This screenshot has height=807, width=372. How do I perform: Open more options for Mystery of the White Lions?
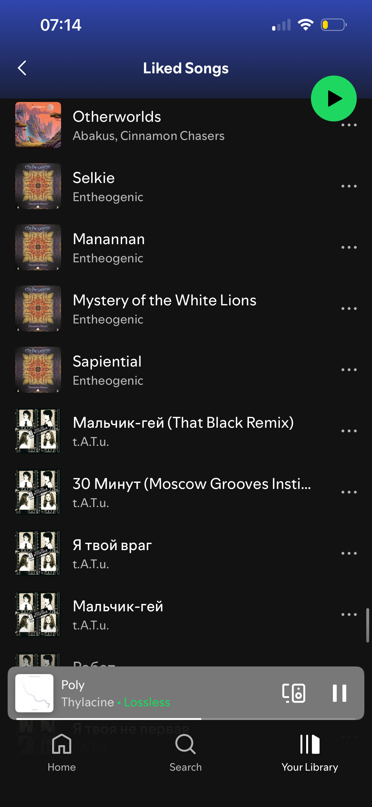coord(349,309)
